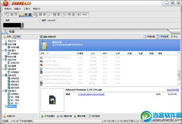This screenshot has height=124, width=182.
Task: Collapse the 我的书籍 tree node
Action: coord(3,44)
